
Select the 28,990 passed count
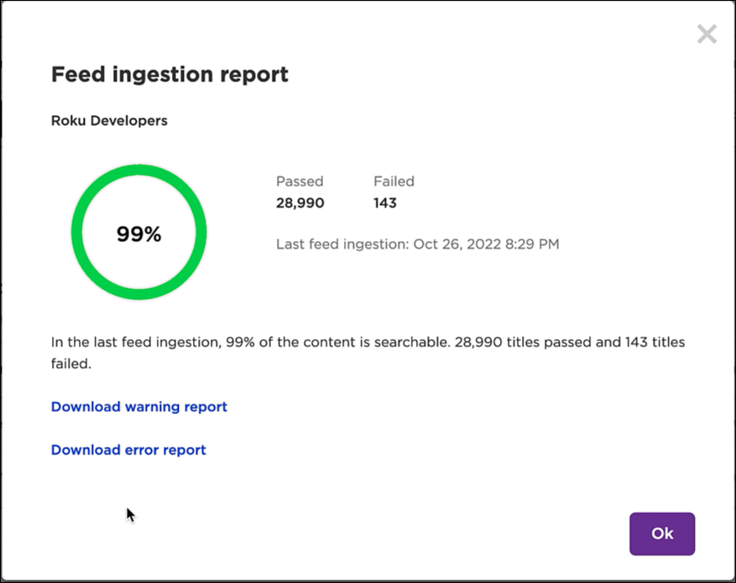[x=300, y=203]
